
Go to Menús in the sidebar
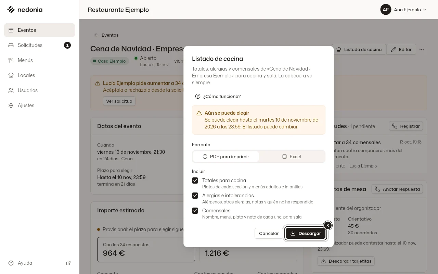click(x=39, y=60)
